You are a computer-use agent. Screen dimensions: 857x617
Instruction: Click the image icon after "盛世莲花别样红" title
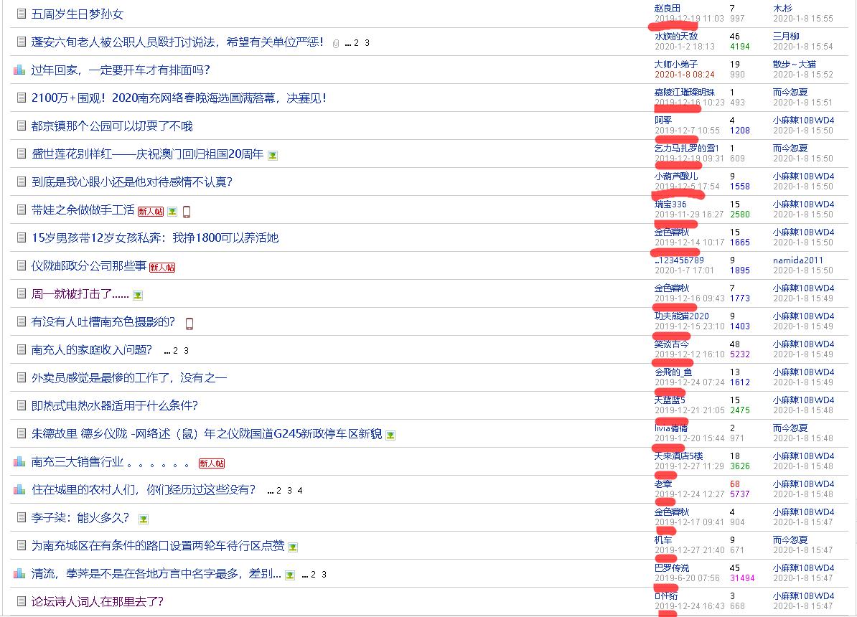click(273, 156)
